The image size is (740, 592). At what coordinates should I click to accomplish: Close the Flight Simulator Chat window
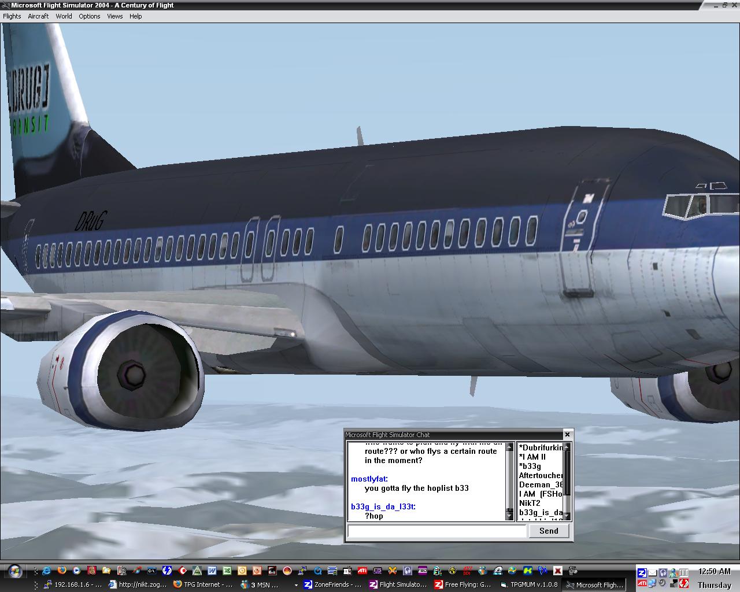pyautogui.click(x=567, y=435)
